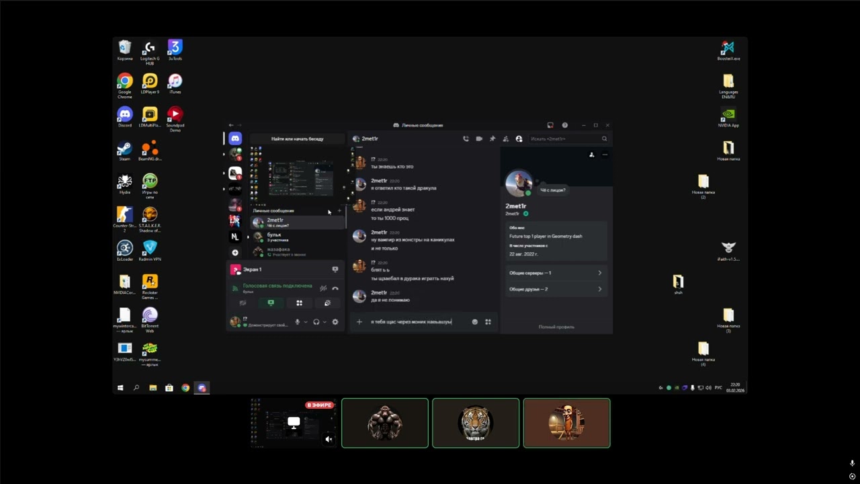The height and width of the screenshot is (484, 860).
Task: Turn on the camera in voice panel
Action: pos(243,303)
